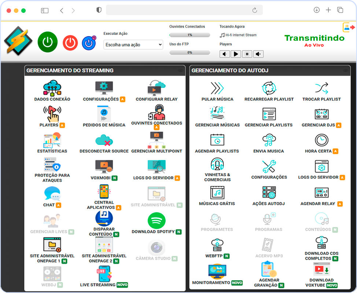This screenshot has width=357, height=293.
Task: Click the green power-on button
Action: pyautogui.click(x=48, y=42)
